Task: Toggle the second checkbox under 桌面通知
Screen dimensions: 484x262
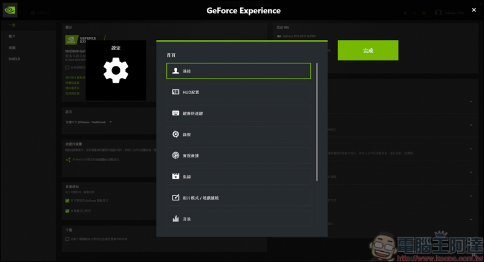Action: coord(67,211)
